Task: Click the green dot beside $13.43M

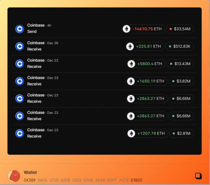Action: [x=171, y=64]
